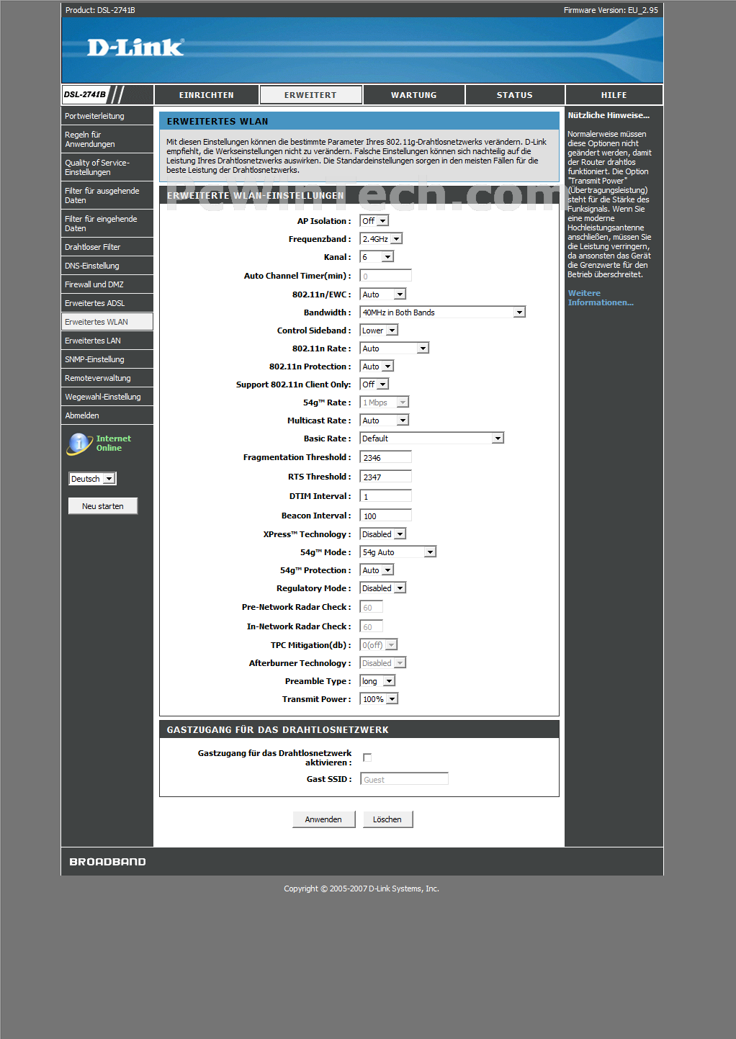Click the DSL-2741B model label
736x1039 pixels.
coord(85,94)
